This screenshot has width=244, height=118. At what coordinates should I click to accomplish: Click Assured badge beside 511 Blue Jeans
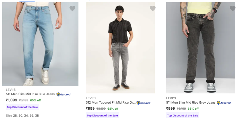(x=63, y=94)
